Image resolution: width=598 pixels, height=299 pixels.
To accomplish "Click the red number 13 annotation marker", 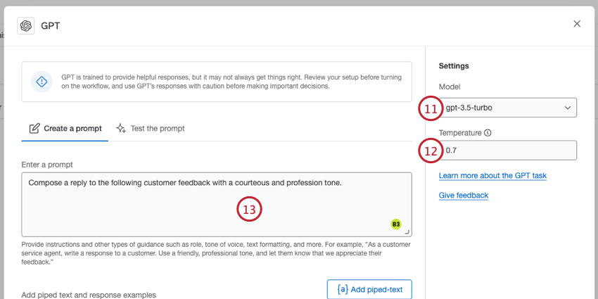I will tap(250, 209).
